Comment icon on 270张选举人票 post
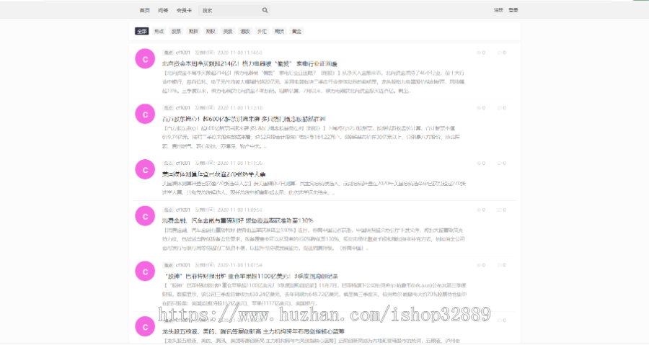Screen dimensions: 649x345 (x=499, y=163)
